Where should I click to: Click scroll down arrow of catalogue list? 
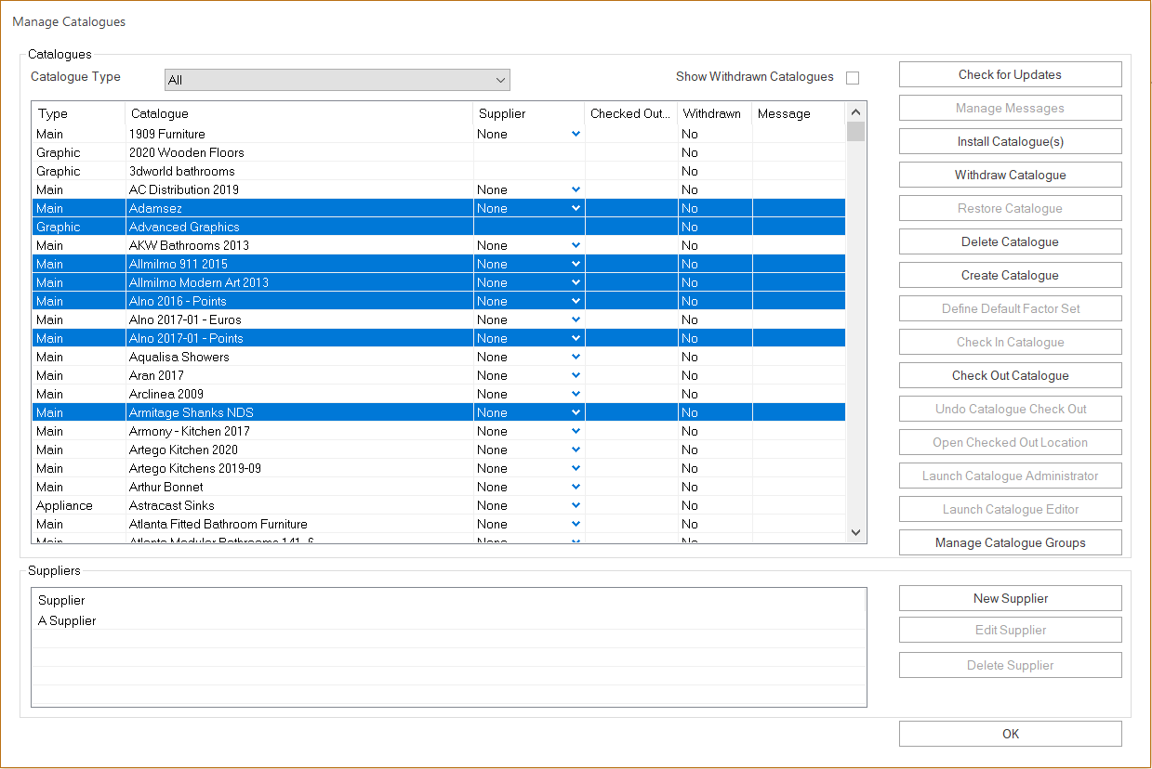[x=855, y=533]
